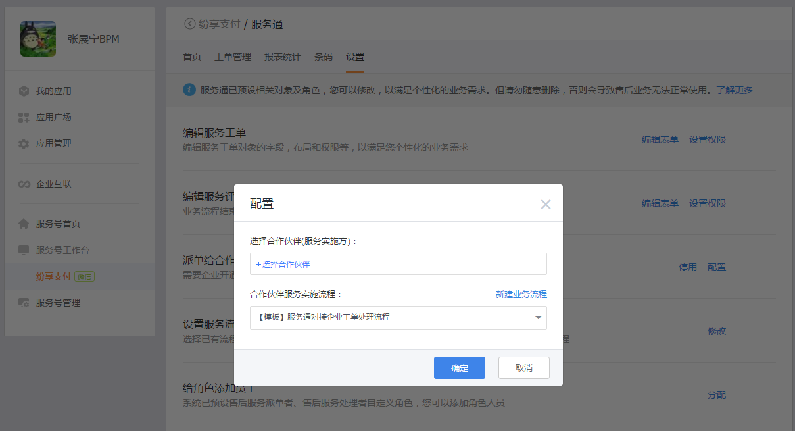The image size is (795, 431).
Task: Click the 应用广场 grid icon
Action: 24,117
